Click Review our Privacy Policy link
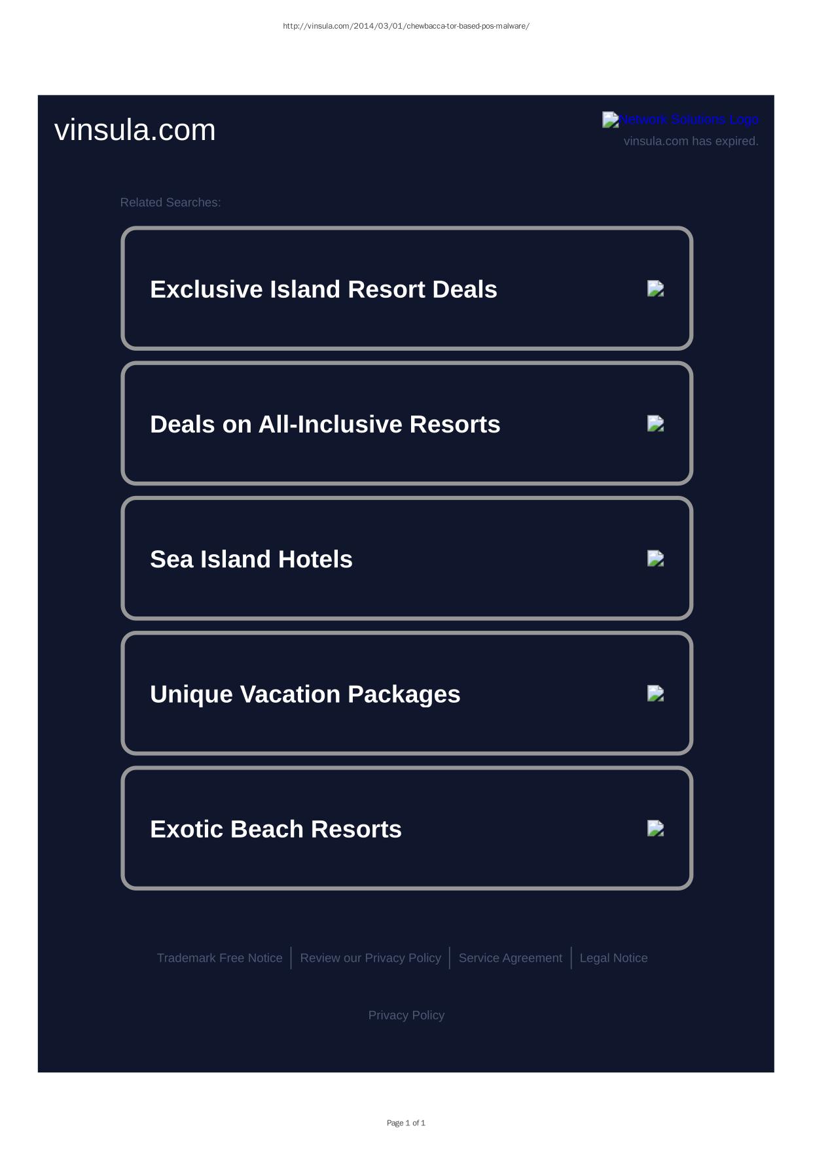 [x=370, y=958]
